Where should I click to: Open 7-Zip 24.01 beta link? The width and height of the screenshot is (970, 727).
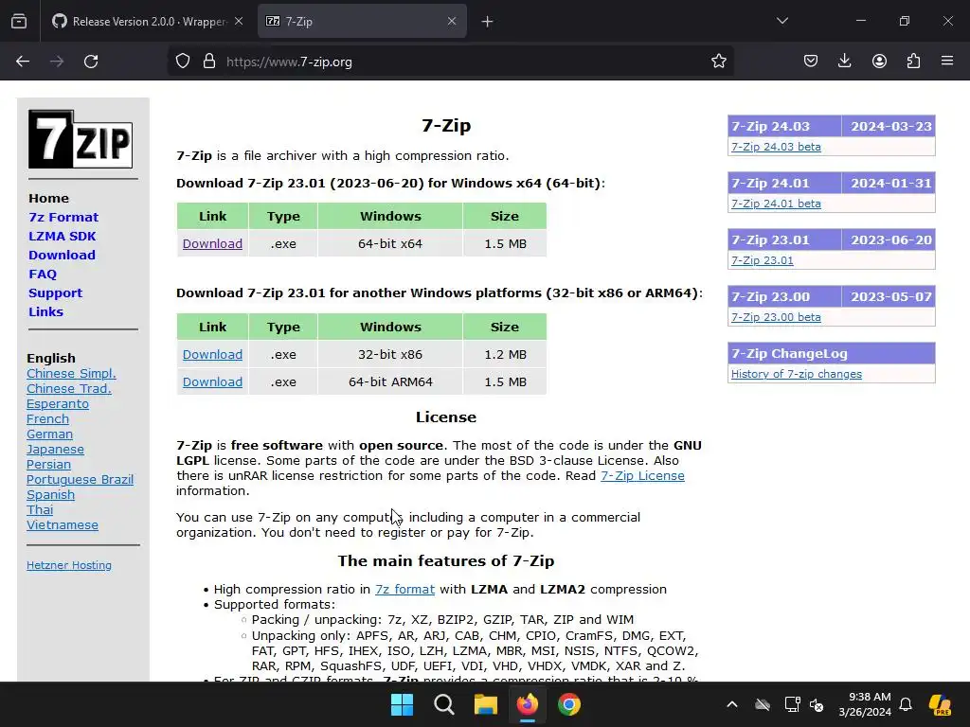[x=776, y=204]
